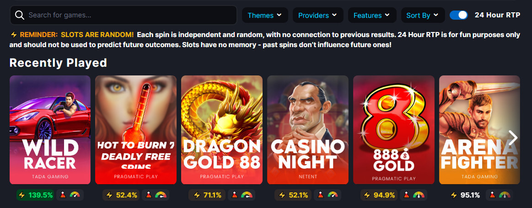
Task: Click the gauge meter icon under Dragon Gold 88
Action: [247, 195]
